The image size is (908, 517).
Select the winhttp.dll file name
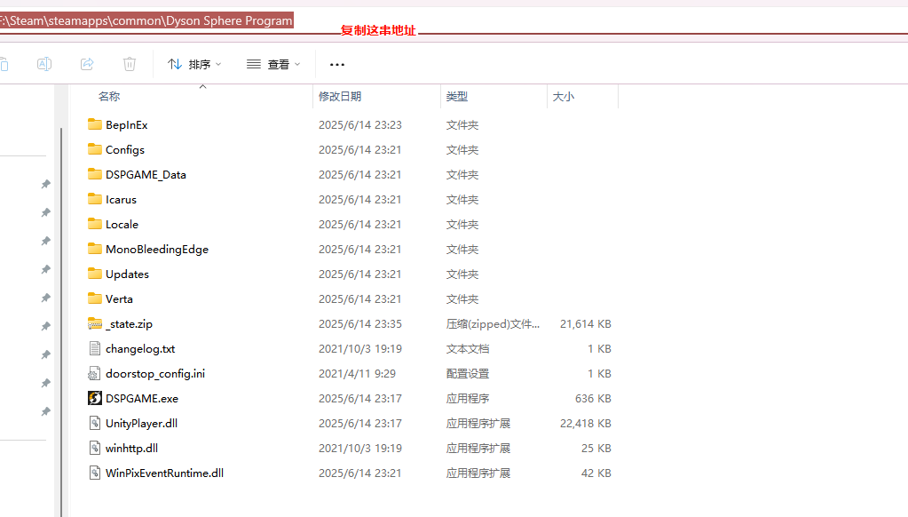(x=131, y=449)
